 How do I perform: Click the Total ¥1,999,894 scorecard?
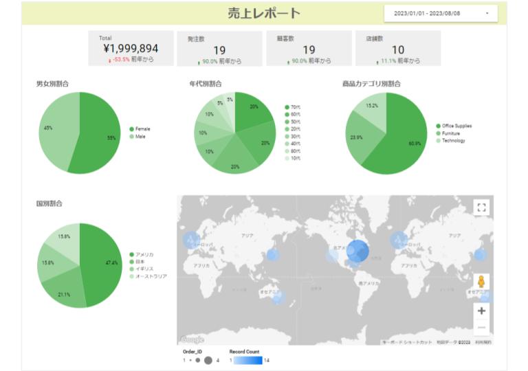pos(130,48)
